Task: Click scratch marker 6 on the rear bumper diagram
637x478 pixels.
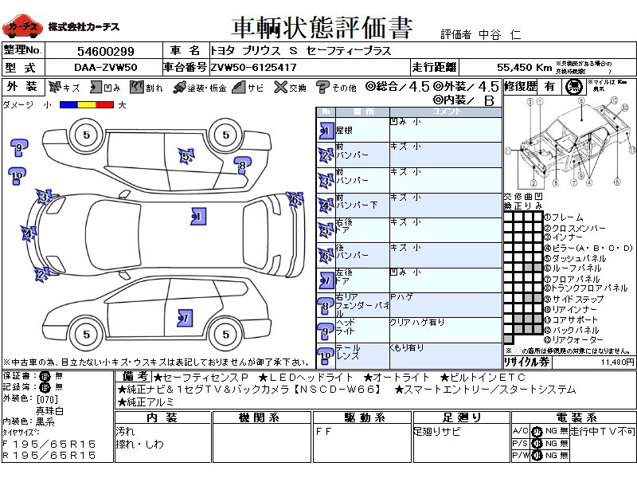Action: pos(295,199)
